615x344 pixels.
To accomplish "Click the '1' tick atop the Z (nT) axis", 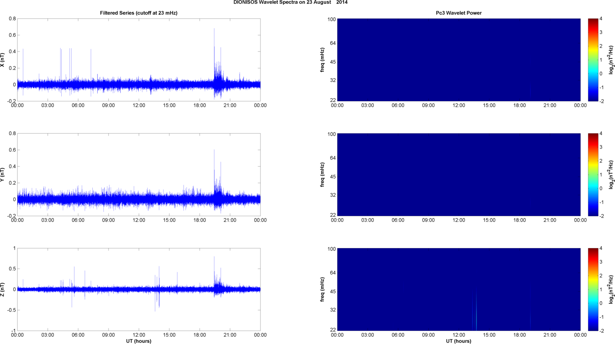I will [x=15, y=249].
